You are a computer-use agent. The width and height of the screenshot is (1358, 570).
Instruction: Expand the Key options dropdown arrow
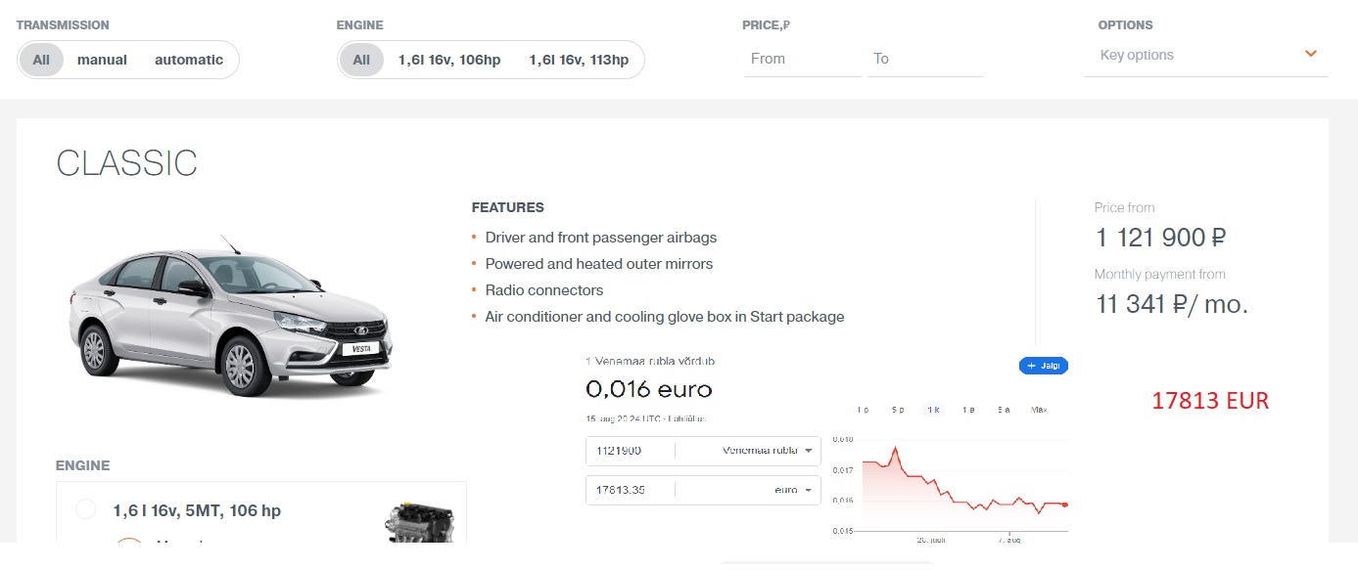pos(1310,54)
